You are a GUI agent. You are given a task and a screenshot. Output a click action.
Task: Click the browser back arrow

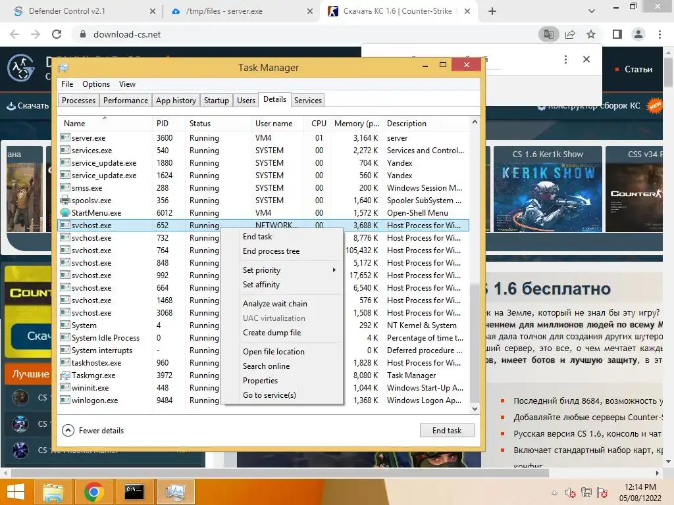(x=14, y=34)
